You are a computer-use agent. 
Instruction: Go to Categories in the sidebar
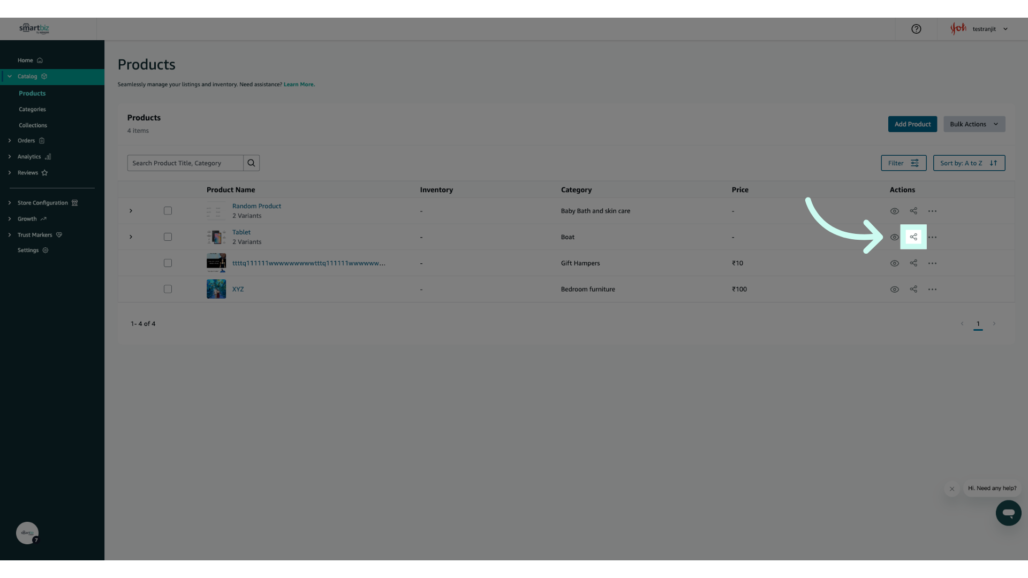32,109
